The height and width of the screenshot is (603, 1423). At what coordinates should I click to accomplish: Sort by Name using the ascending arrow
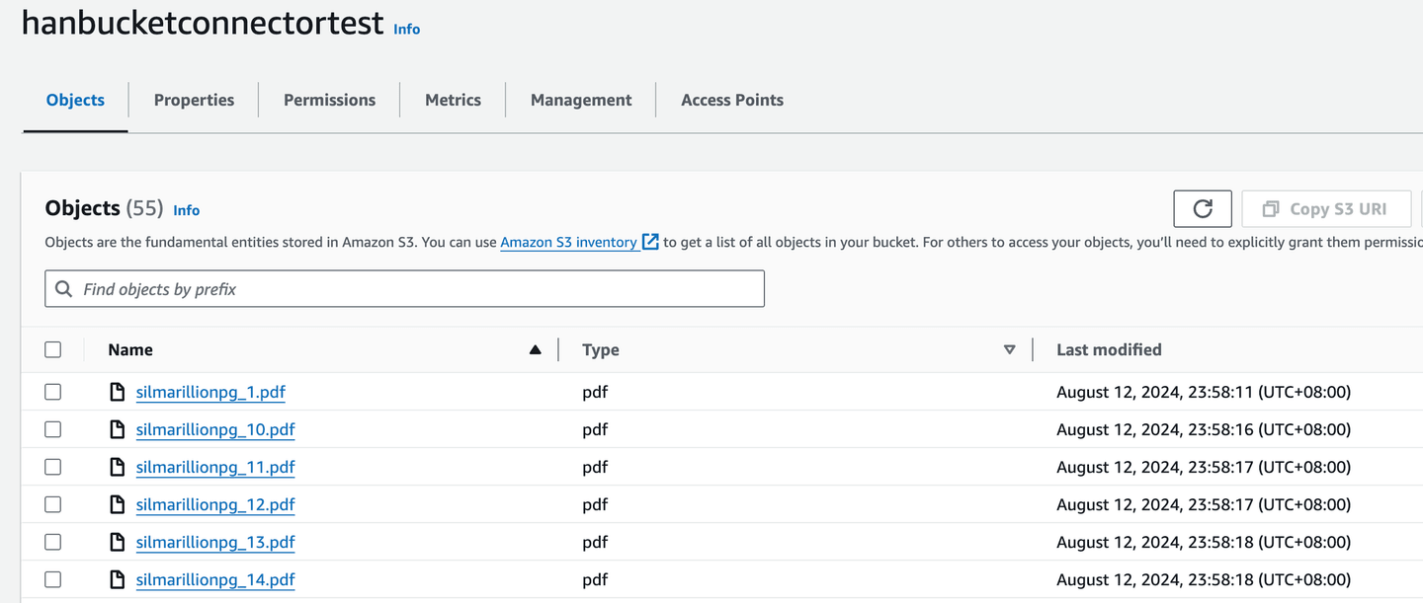(535, 349)
